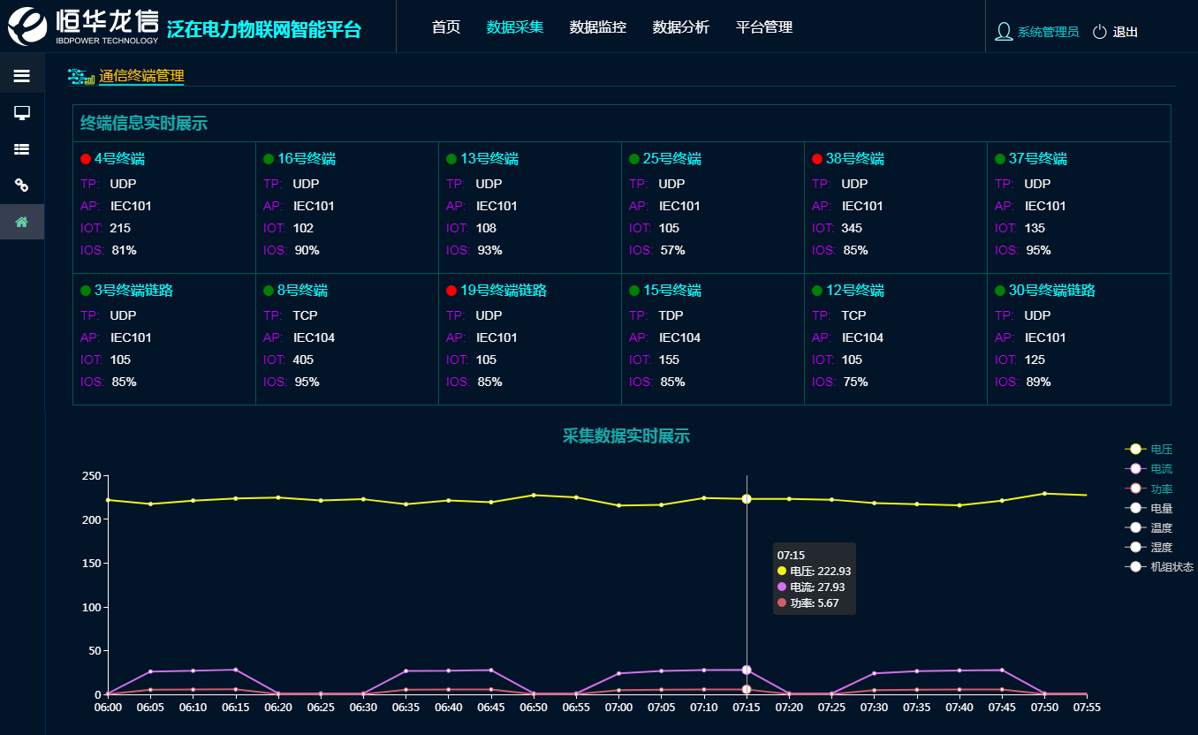Toggle the 电量 series in the chart legend
Viewport: 1198px width, 735px height.
click(1160, 507)
